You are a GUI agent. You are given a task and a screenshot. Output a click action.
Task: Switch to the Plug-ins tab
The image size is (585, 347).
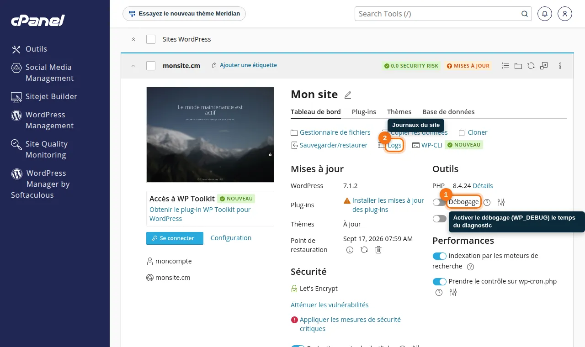[x=364, y=112]
